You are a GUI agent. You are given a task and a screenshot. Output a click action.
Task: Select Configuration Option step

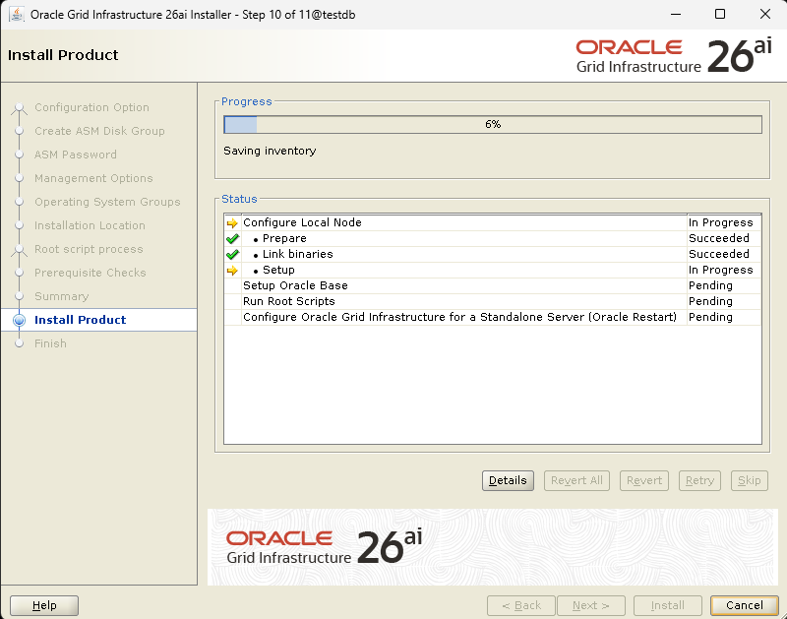point(91,107)
